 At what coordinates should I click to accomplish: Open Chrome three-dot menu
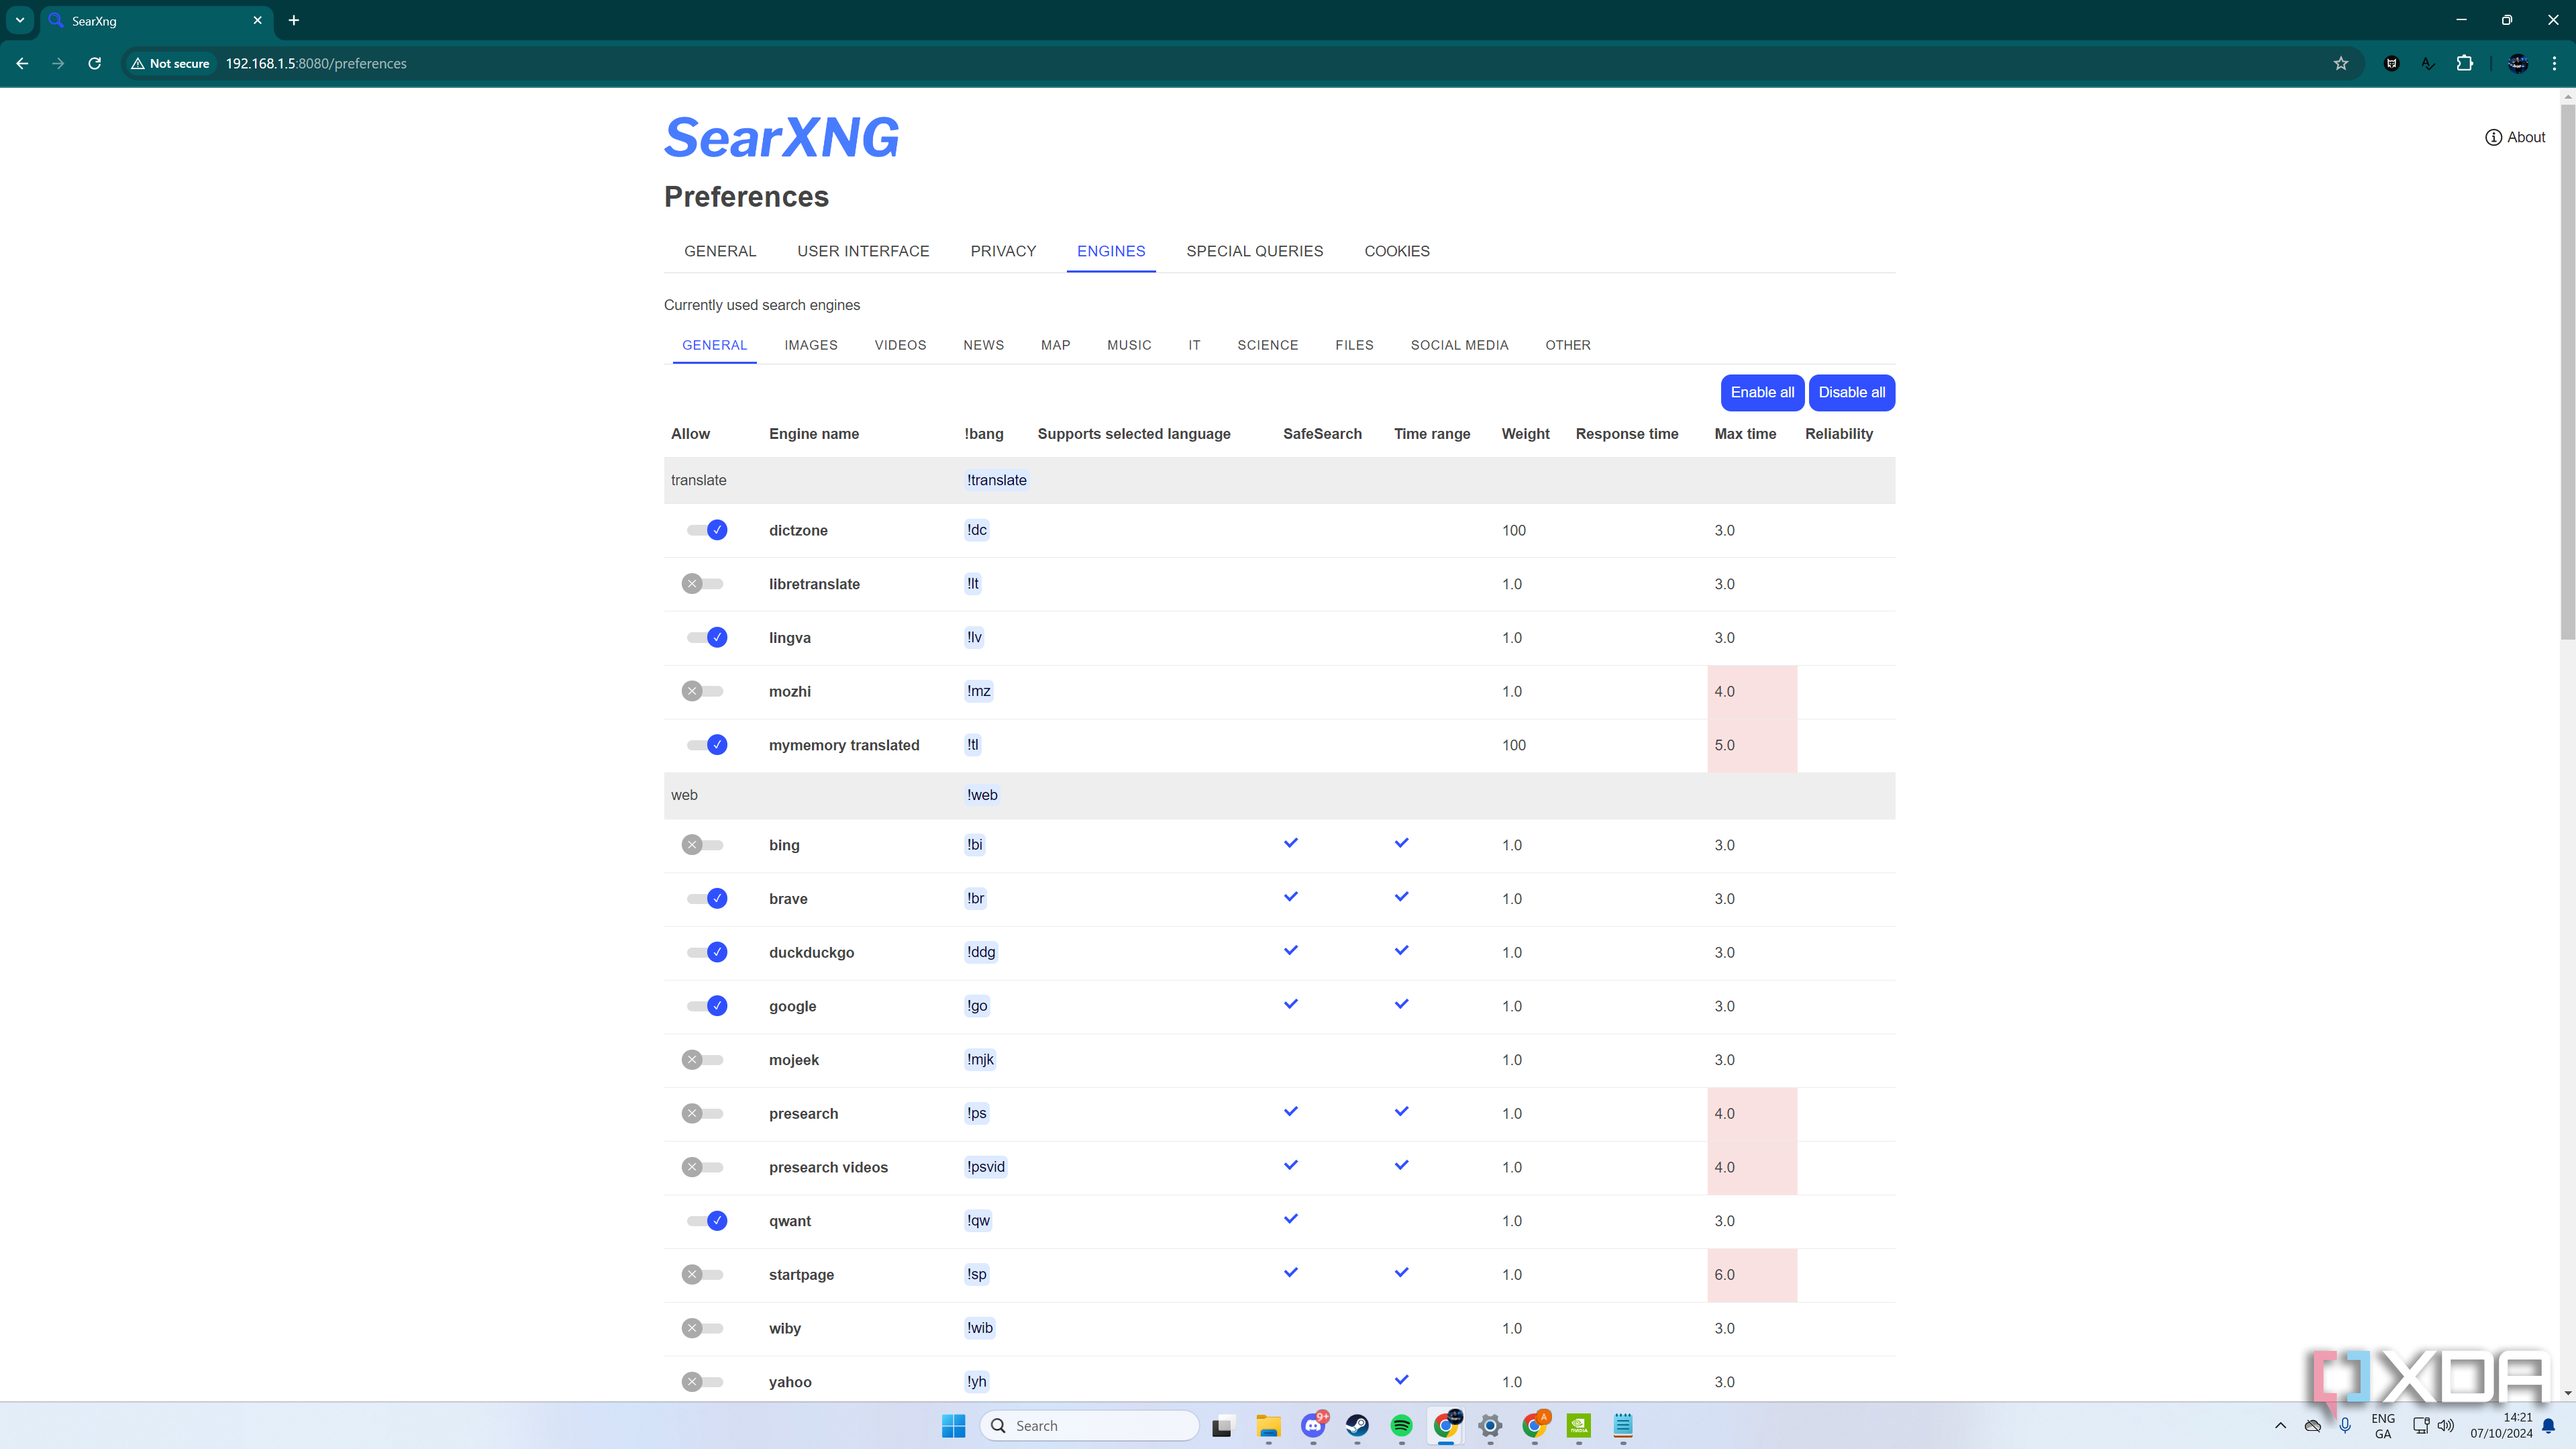(2554, 63)
